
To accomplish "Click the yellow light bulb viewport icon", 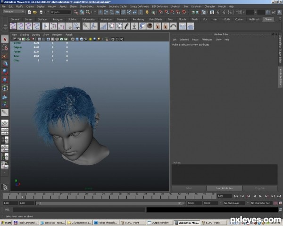I will tap(90, 39).
